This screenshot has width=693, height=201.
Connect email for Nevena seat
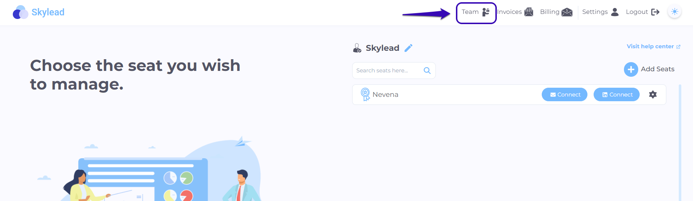(564, 94)
